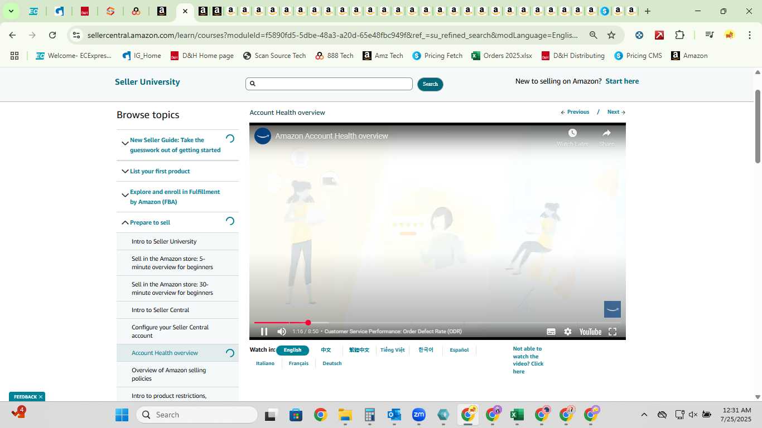
Task: Click the Seller University search field
Action: 329,84
